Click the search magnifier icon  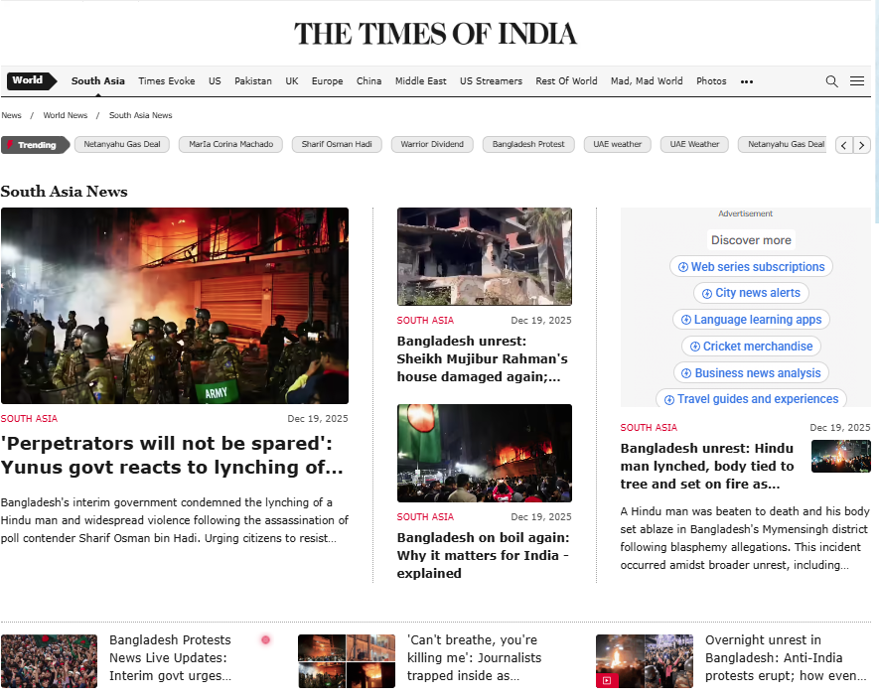point(832,81)
